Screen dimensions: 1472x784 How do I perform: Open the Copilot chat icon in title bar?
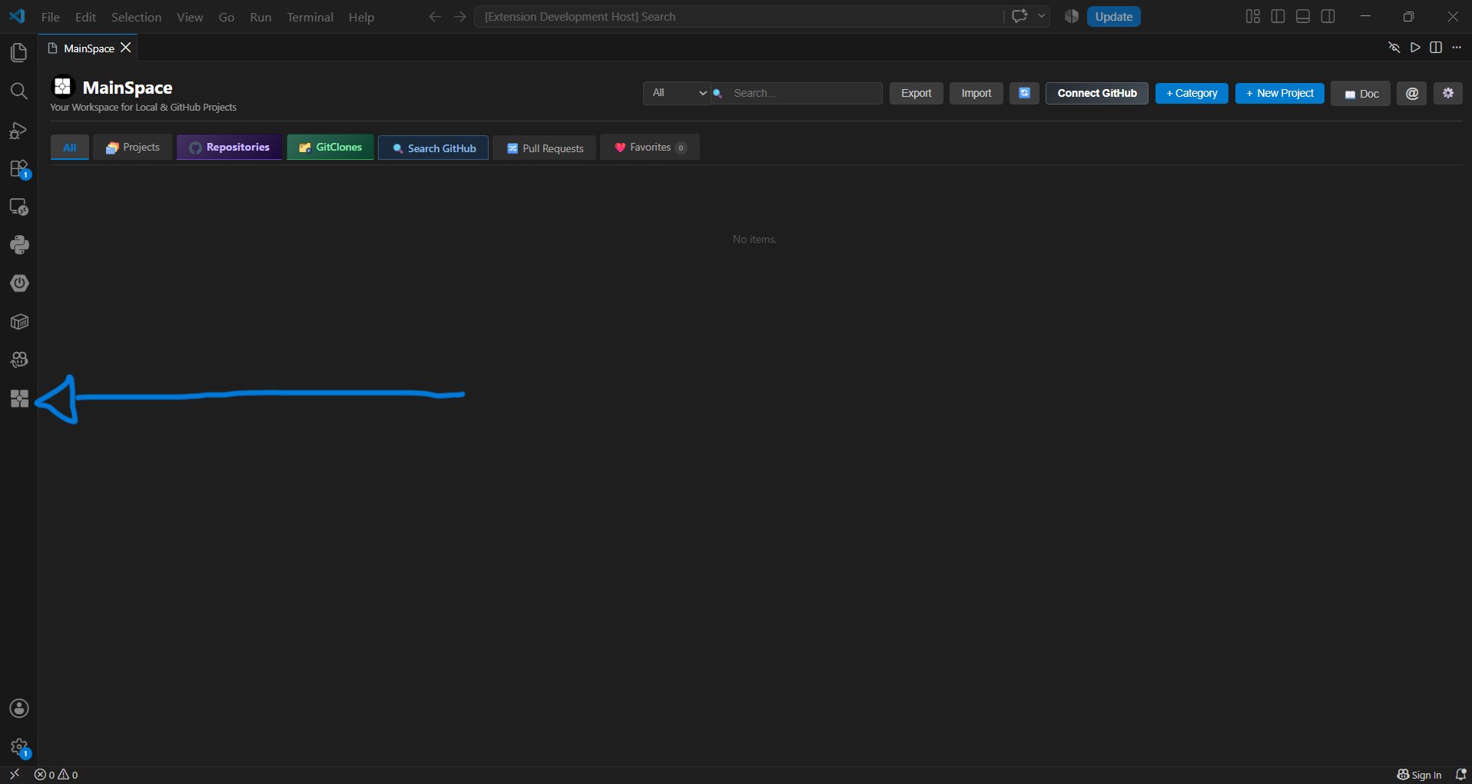tap(1019, 16)
